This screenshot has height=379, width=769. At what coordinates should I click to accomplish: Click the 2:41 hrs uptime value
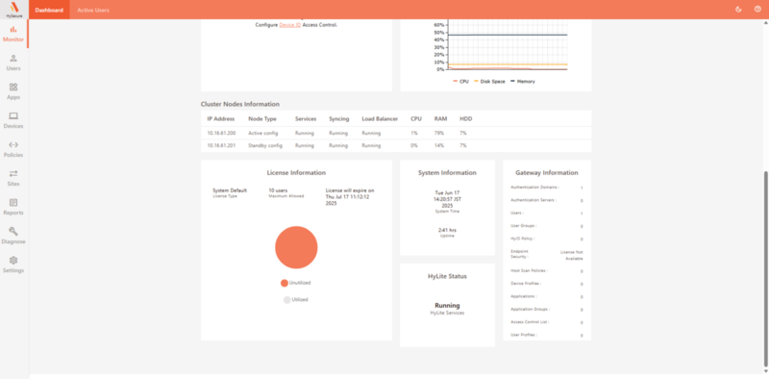click(447, 230)
